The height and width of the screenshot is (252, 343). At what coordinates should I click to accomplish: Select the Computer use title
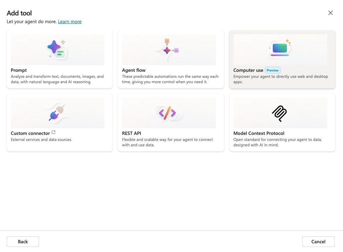248,70
